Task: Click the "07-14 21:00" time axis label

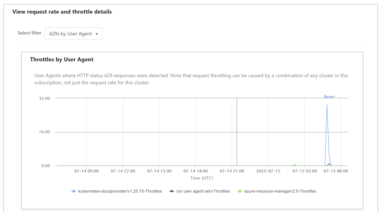Action: (x=232, y=171)
